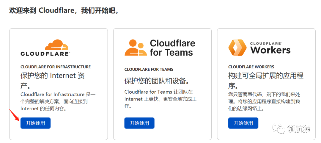The height and width of the screenshot is (143, 321).
Task: Select the CLOUDFLARE FOR INFRASTRUCTURE label
Action: pyautogui.click(x=56, y=67)
